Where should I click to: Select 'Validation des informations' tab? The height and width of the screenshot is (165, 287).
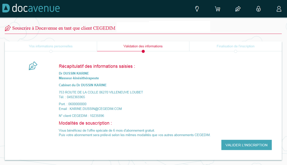click(x=143, y=46)
